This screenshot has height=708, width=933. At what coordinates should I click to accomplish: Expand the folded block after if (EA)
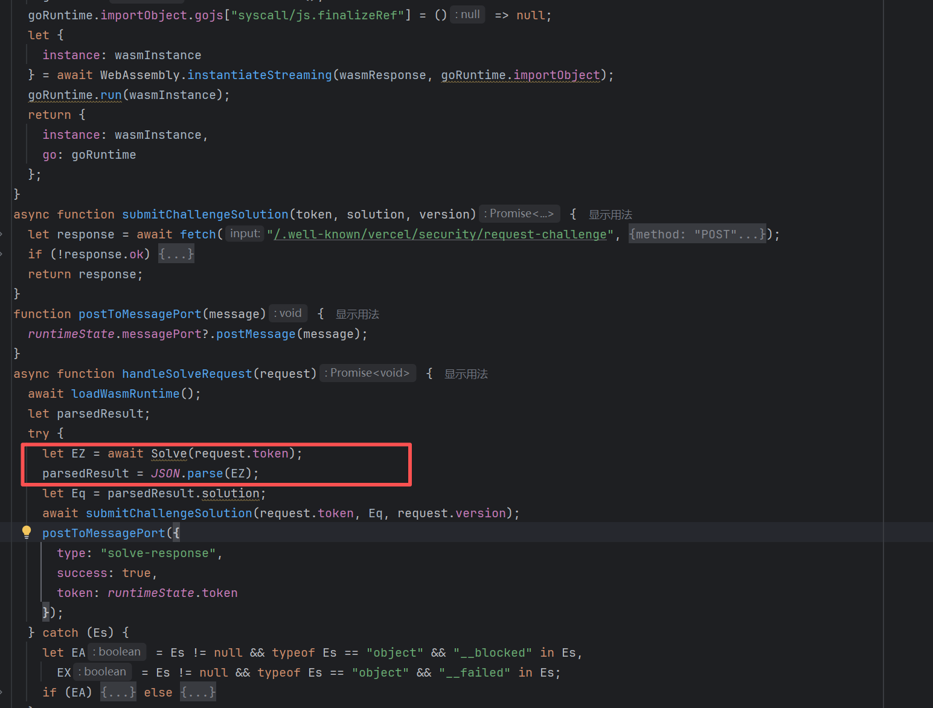(x=118, y=692)
